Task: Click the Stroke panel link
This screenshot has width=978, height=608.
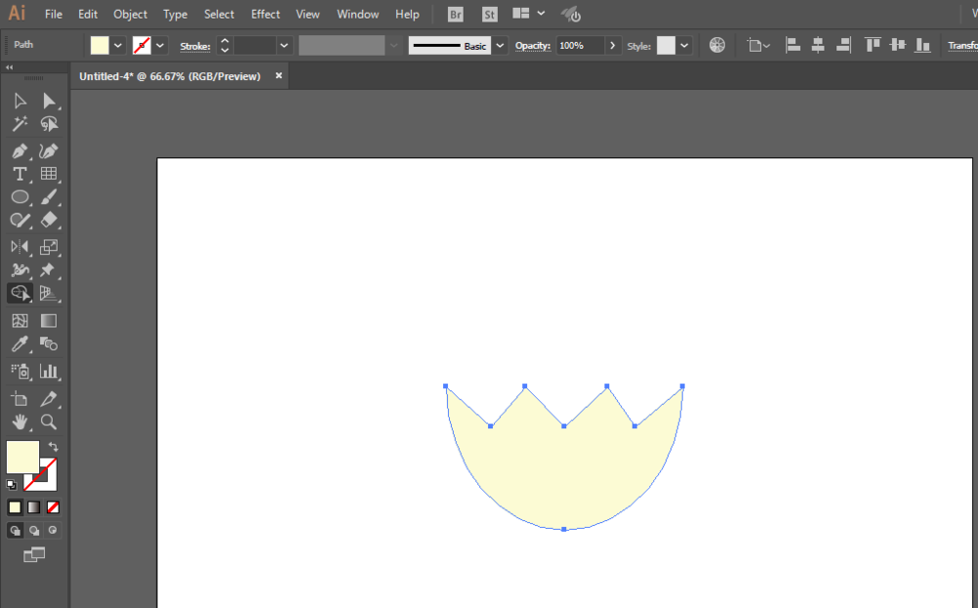Action: 196,46
